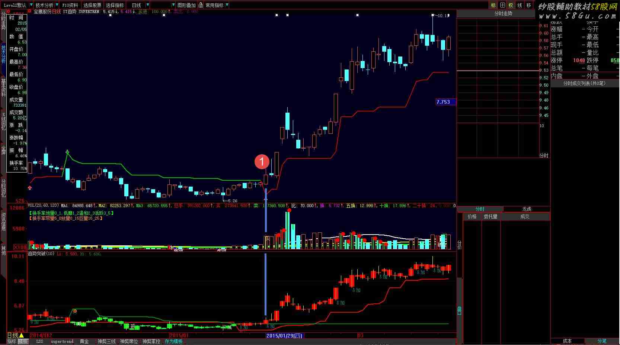
Task: Click the 分时成交列表 header
Action: point(584,83)
